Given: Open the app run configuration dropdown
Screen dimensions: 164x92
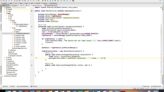Looking at the screenshot, I should [38, 1].
